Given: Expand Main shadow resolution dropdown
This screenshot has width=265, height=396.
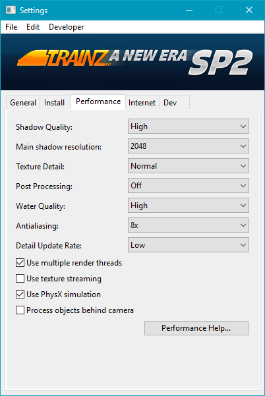Looking at the screenshot, I should (189, 146).
